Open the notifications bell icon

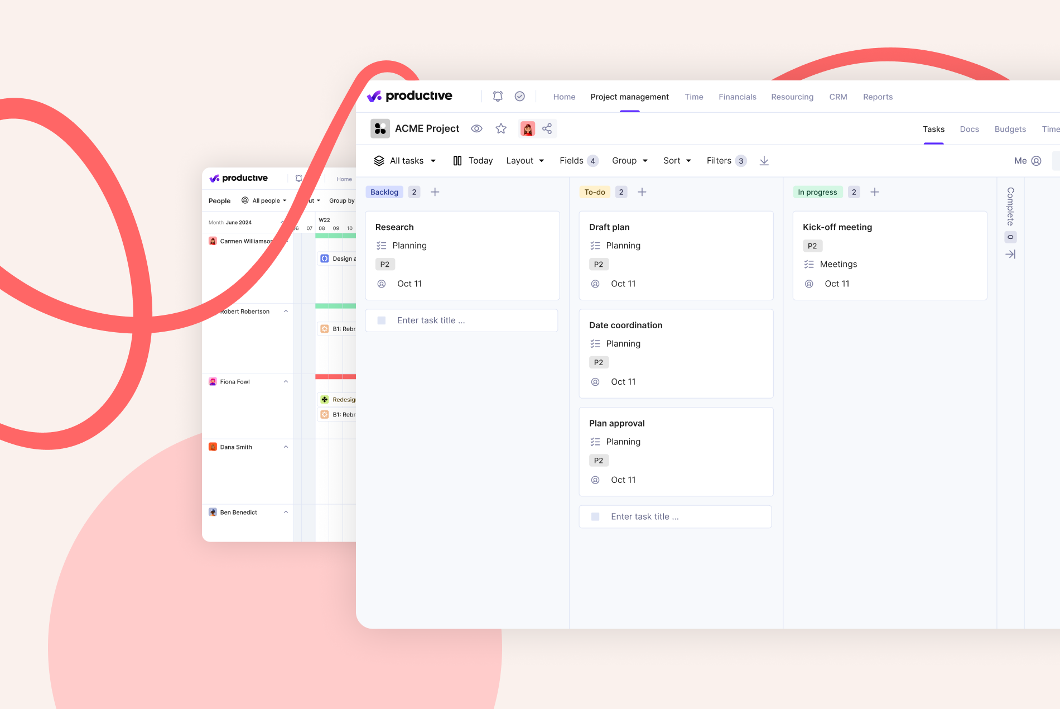(x=497, y=96)
